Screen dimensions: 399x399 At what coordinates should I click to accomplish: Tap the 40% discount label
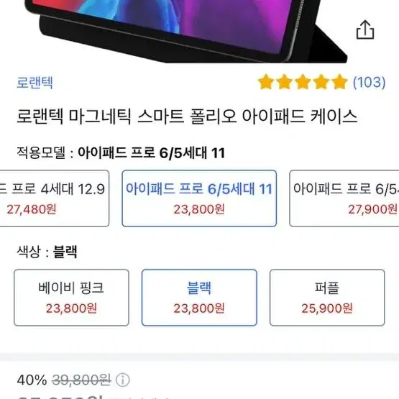(32, 380)
